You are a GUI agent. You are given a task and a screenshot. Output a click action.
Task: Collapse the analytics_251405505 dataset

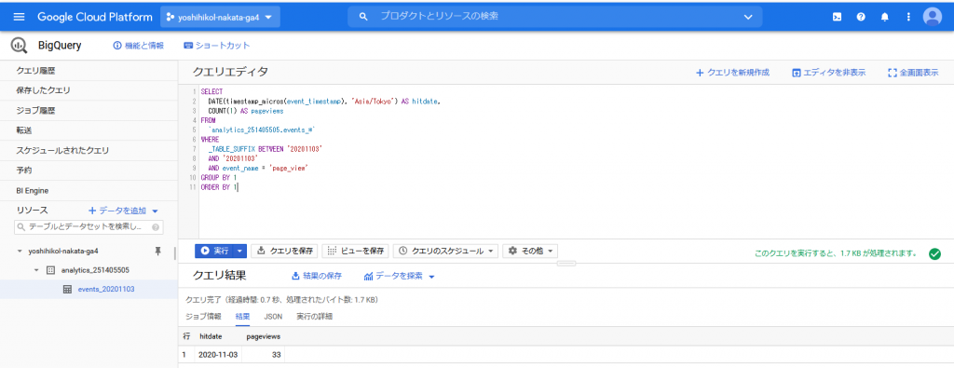[36, 270]
